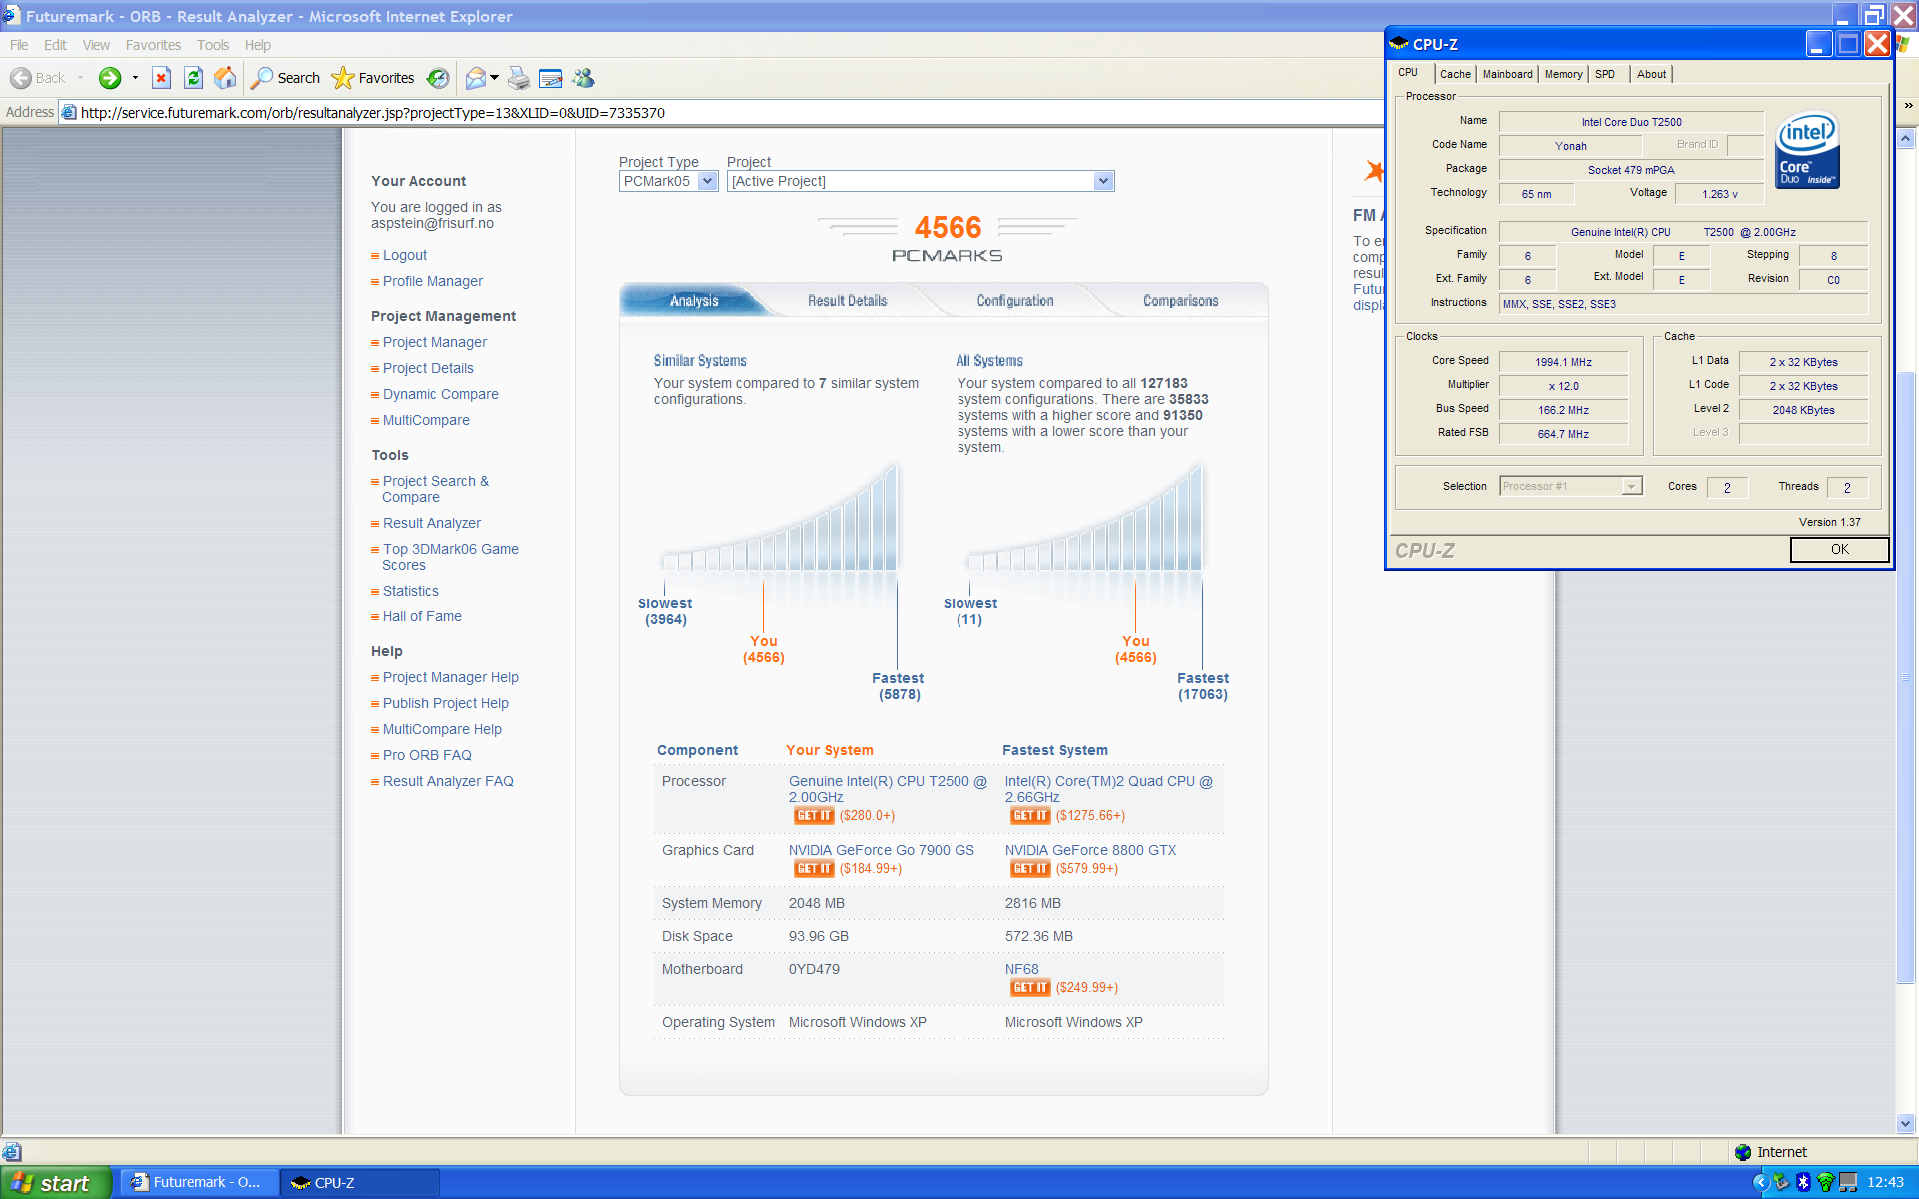Switch to the Configuration tab

(1015, 300)
